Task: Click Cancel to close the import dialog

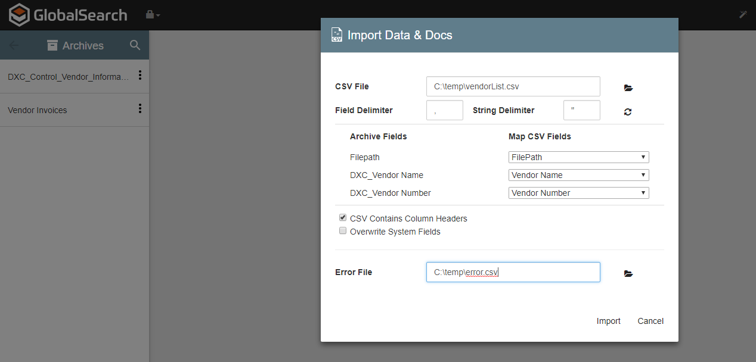Action: click(650, 321)
